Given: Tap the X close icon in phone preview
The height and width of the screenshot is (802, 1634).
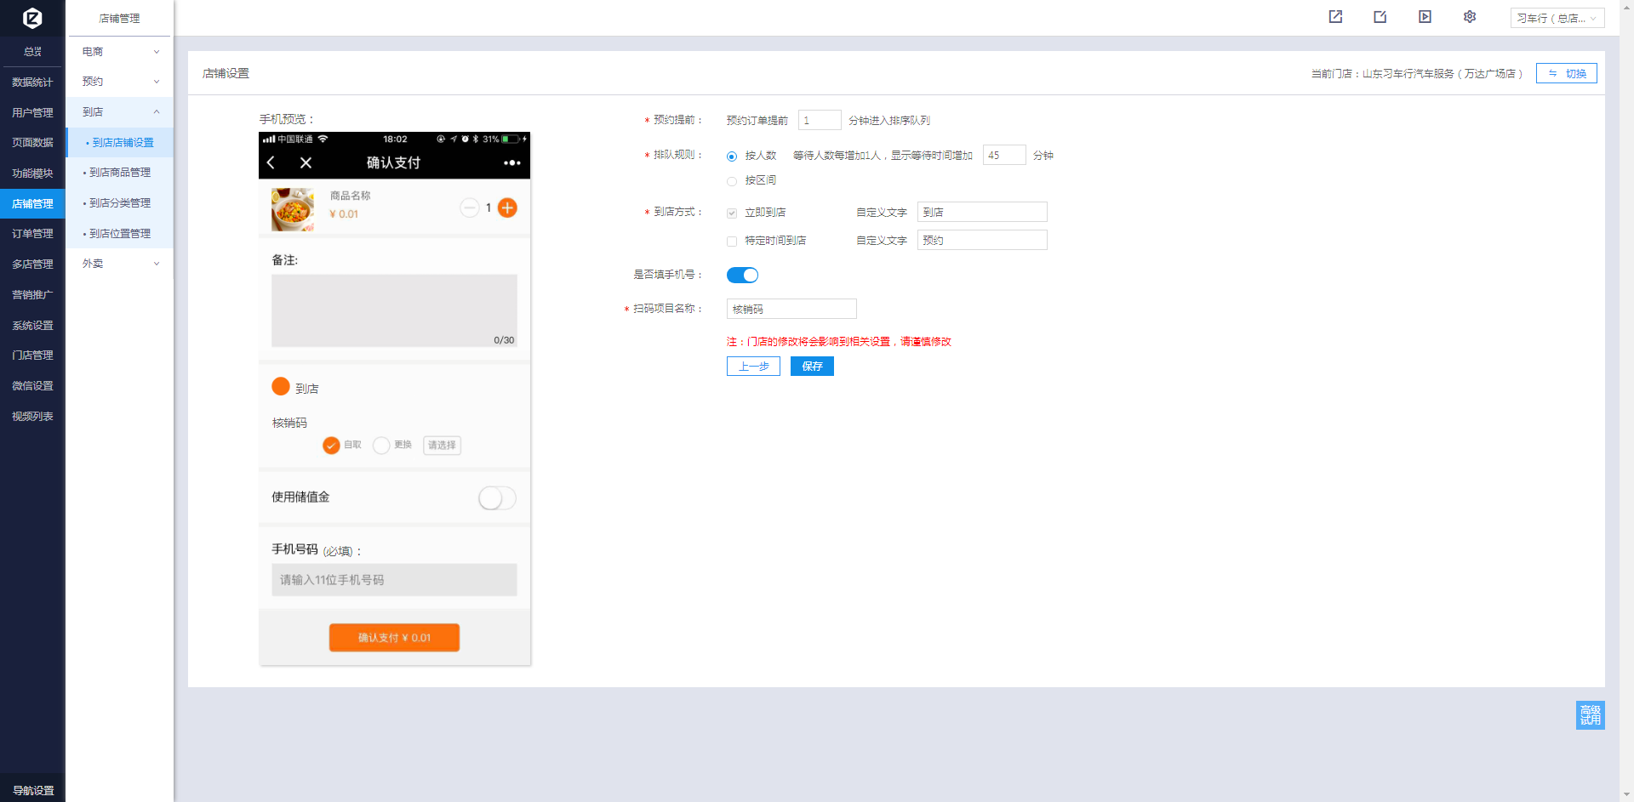Looking at the screenshot, I should 306,162.
